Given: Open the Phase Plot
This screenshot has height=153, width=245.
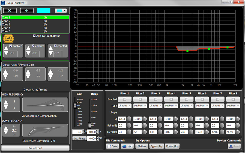Looking at the screenshot, I should pos(172,146).
